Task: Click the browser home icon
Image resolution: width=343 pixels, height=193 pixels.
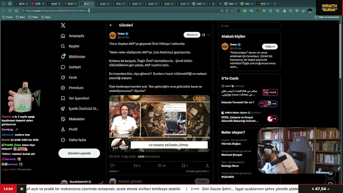Action: point(16,11)
